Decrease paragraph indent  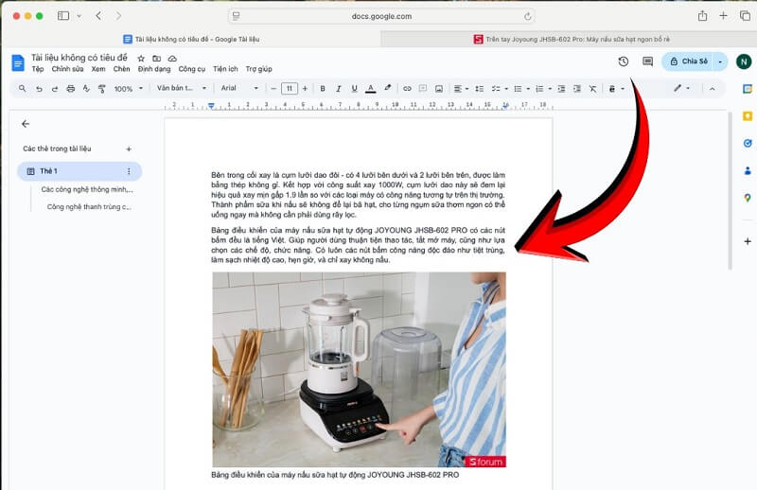[561, 89]
